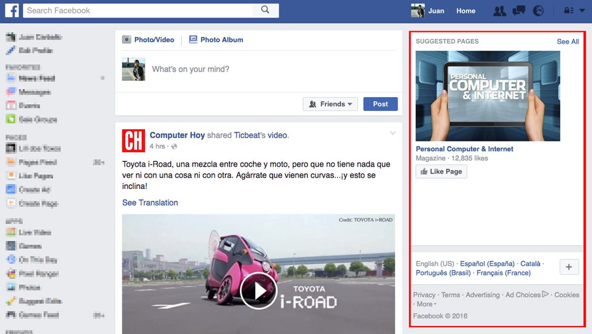Image resolution: width=592 pixels, height=334 pixels.
Task: Open the Friends audience selector dropdown
Action: [330, 104]
